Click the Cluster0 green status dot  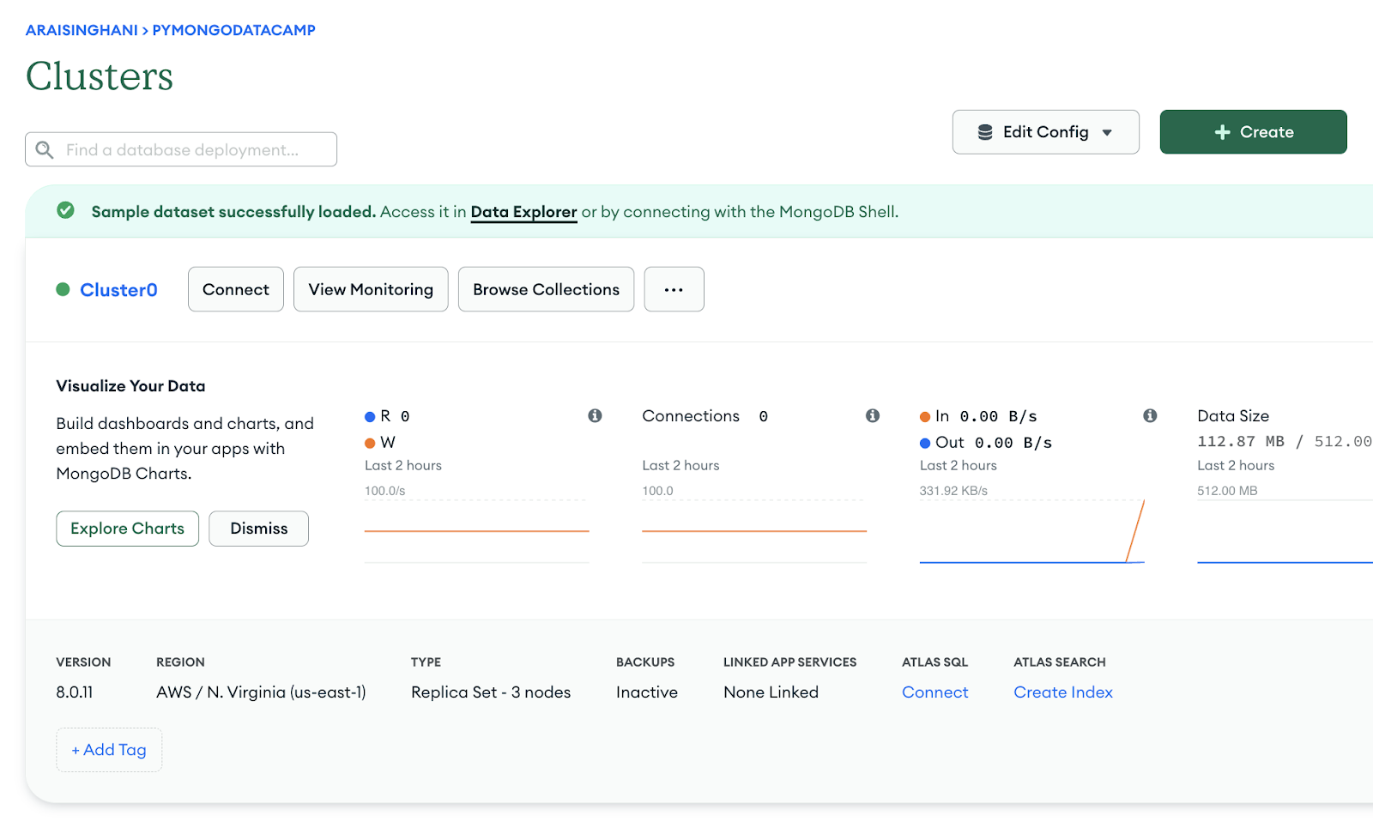point(63,289)
